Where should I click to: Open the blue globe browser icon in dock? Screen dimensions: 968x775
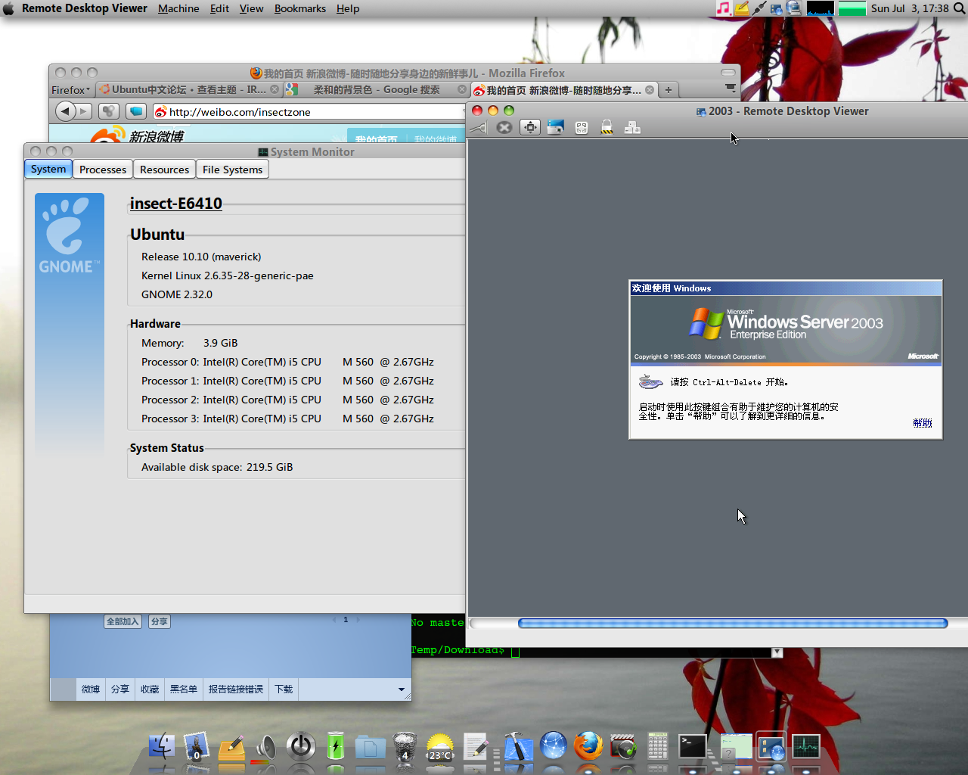coord(554,746)
